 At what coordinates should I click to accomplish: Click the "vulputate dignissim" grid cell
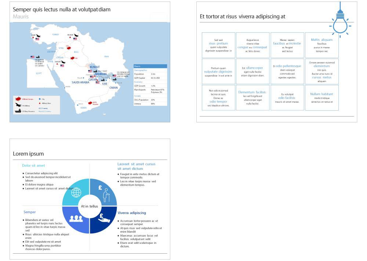point(218,71)
